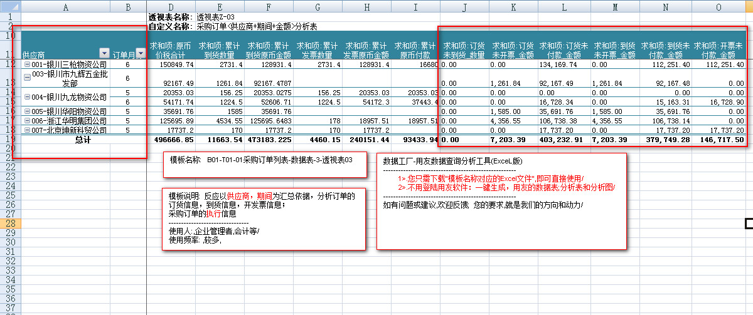Click the 数据工厂 info text box
Viewport: 753px width, 315px height.
(501, 200)
